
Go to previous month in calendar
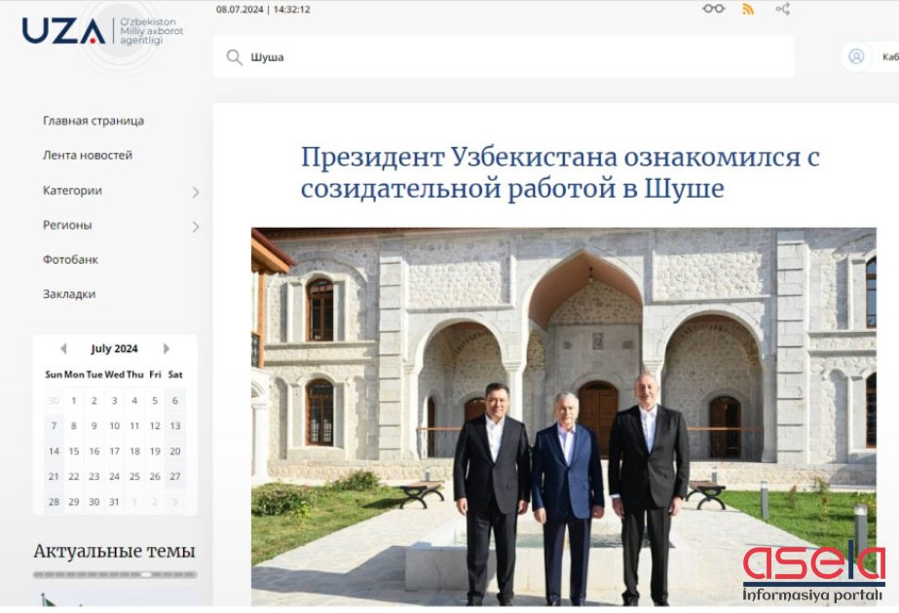(63, 348)
